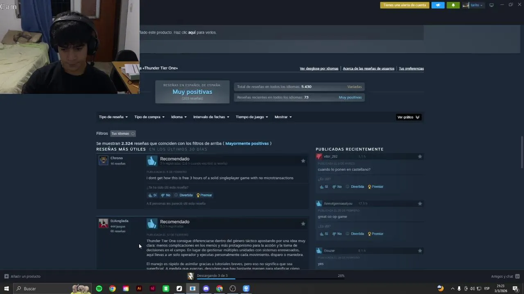Open Intervalo de fechas dropdown
This screenshot has width=524, height=294.
click(211, 117)
